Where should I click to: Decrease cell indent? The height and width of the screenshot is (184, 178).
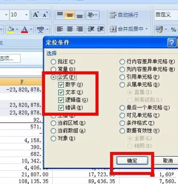(90, 29)
